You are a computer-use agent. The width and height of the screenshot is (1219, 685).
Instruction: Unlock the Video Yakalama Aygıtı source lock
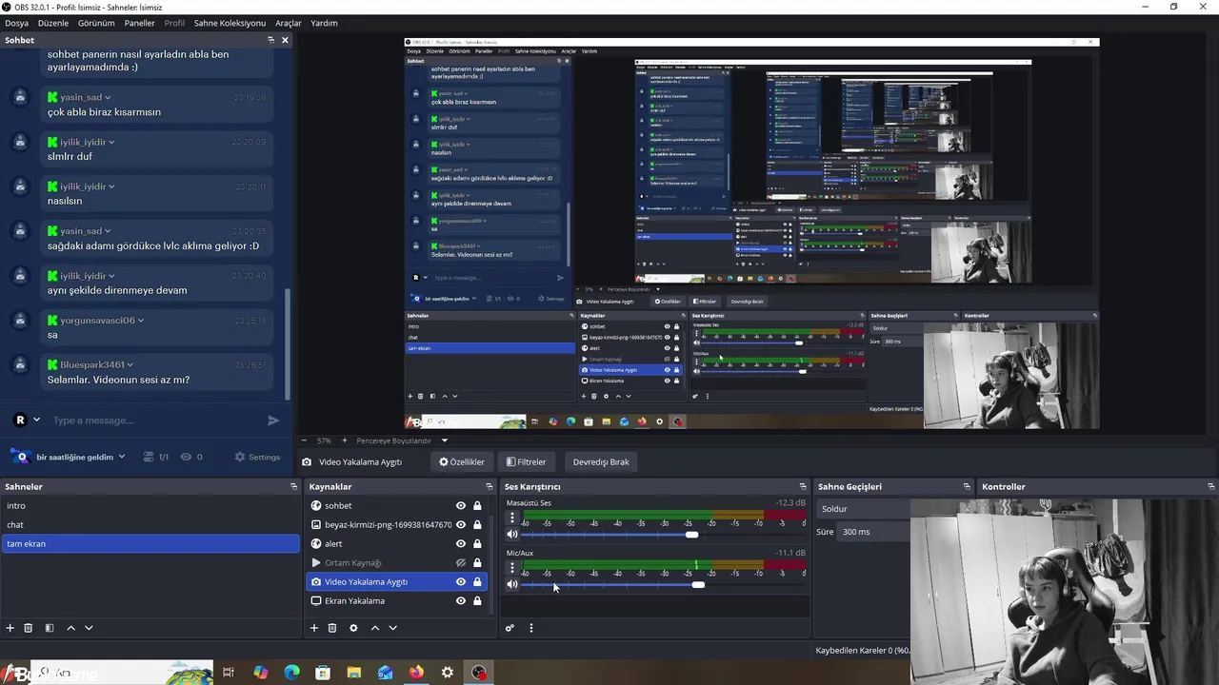477,582
